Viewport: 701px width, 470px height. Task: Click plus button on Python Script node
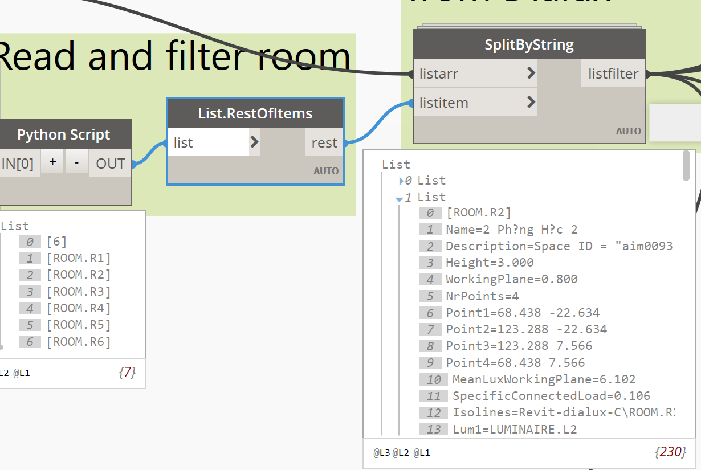52,163
